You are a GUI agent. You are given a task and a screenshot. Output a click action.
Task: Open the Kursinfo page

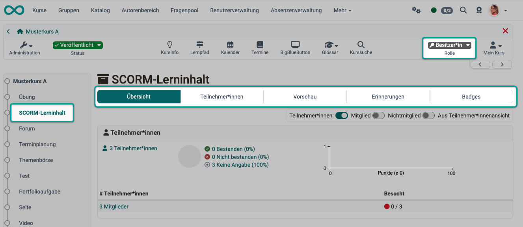coord(169,48)
